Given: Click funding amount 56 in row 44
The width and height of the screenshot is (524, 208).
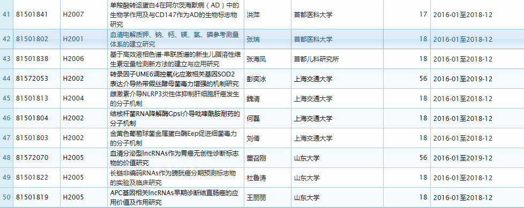Looking at the screenshot, I should (x=423, y=78).
